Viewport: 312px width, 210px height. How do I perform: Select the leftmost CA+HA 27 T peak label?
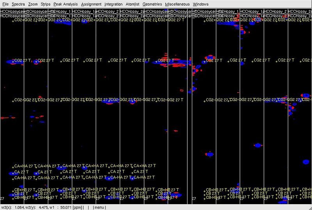[x=24, y=166]
